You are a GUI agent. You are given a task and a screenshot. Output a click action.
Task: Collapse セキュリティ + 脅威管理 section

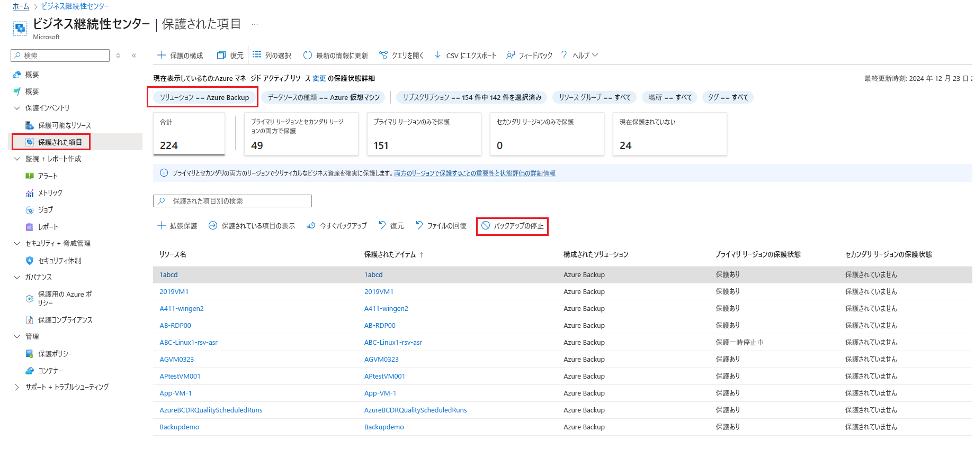pos(17,243)
